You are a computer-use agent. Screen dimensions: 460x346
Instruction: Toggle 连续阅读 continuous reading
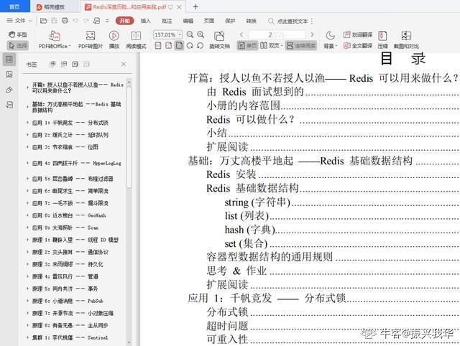[x=301, y=45]
